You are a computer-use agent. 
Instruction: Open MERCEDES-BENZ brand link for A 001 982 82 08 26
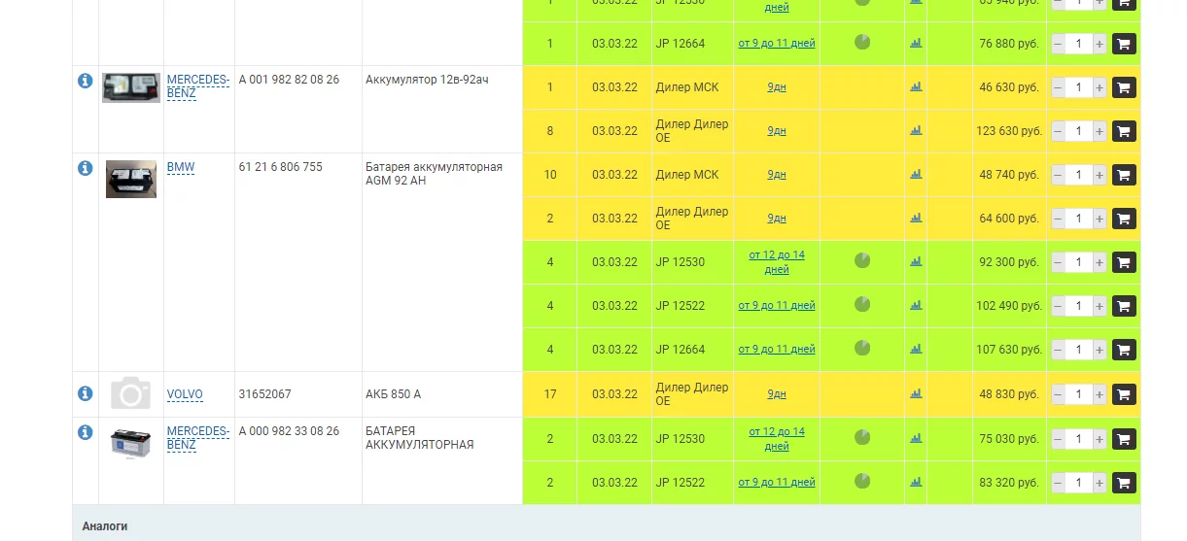(198, 86)
